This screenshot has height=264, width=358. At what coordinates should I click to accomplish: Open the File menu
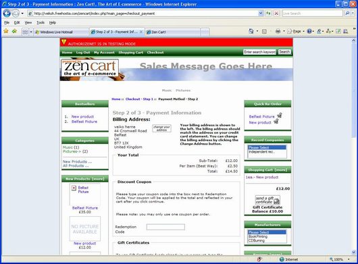click(x=7, y=22)
